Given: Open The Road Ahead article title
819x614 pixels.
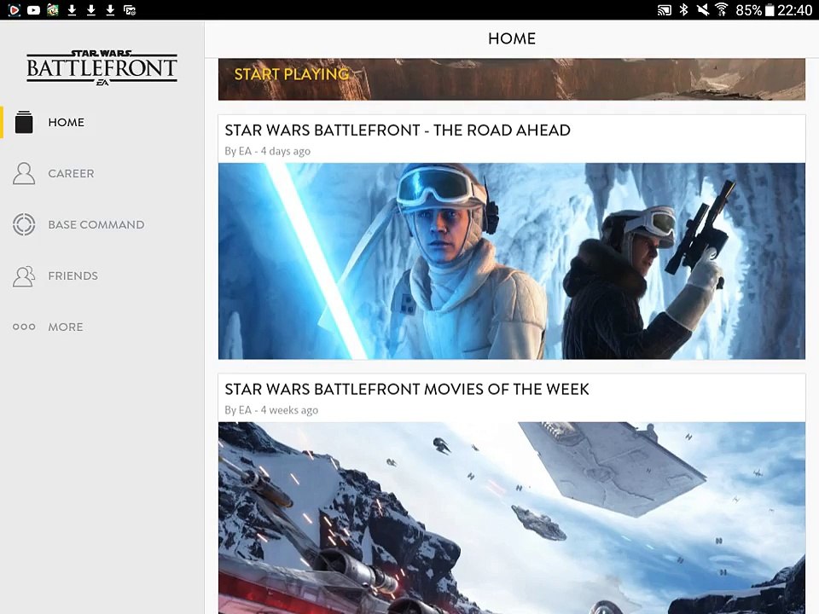Looking at the screenshot, I should (398, 130).
